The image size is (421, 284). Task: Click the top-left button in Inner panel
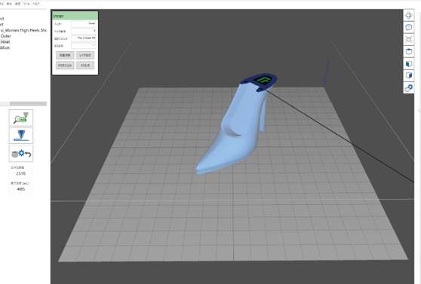(x=65, y=55)
